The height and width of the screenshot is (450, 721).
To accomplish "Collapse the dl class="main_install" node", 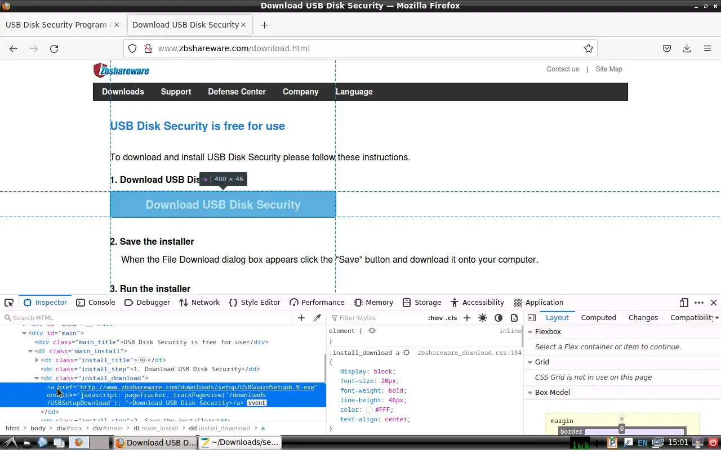I will 30,351.
